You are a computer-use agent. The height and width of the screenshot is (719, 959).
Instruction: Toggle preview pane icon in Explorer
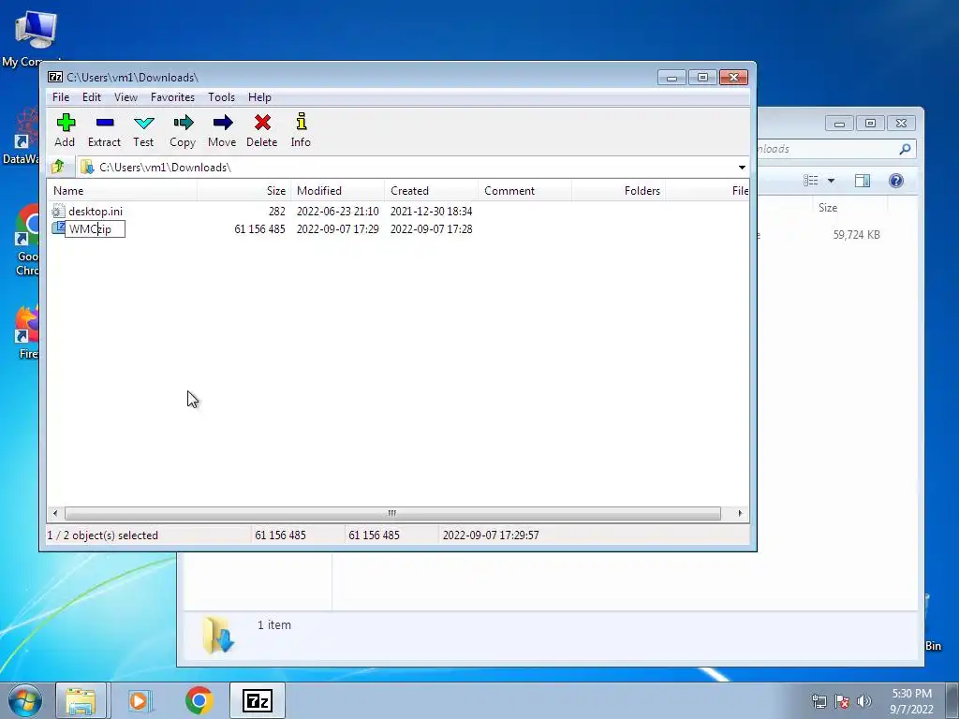tap(863, 181)
